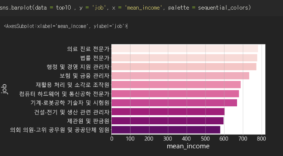Click the 재활용 처리 및 소각로 조작원 bar
The image size is (283, 156).
click(x=176, y=85)
